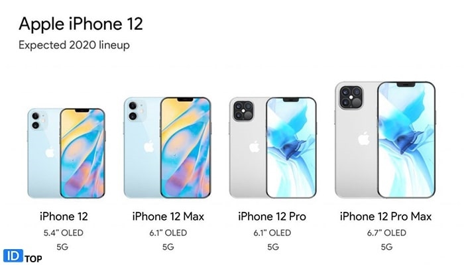
Task: Select the iPhone 12 Pro Max front screen
Action: [x=406, y=140]
